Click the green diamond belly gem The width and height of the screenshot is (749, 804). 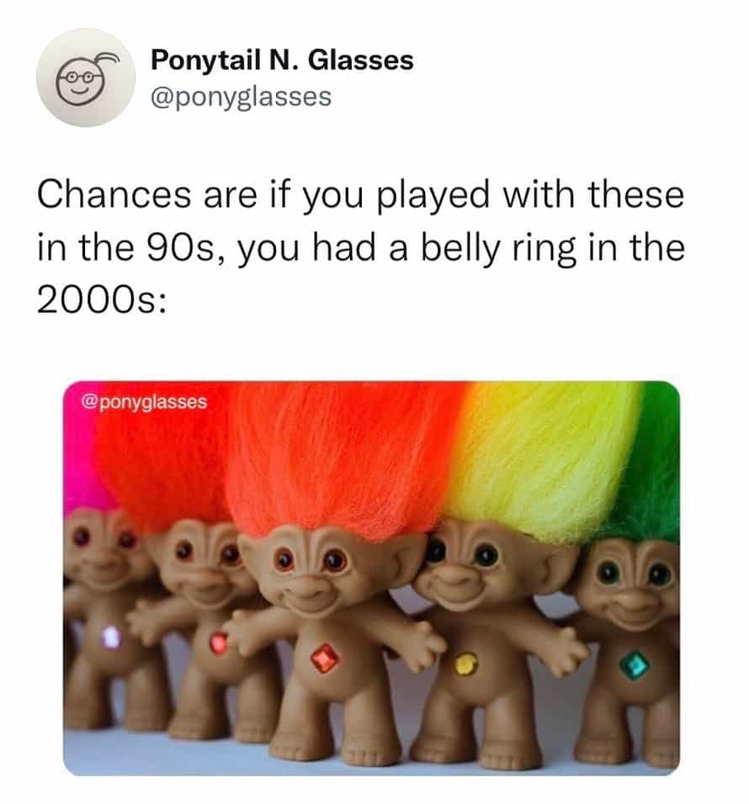pos(634,665)
